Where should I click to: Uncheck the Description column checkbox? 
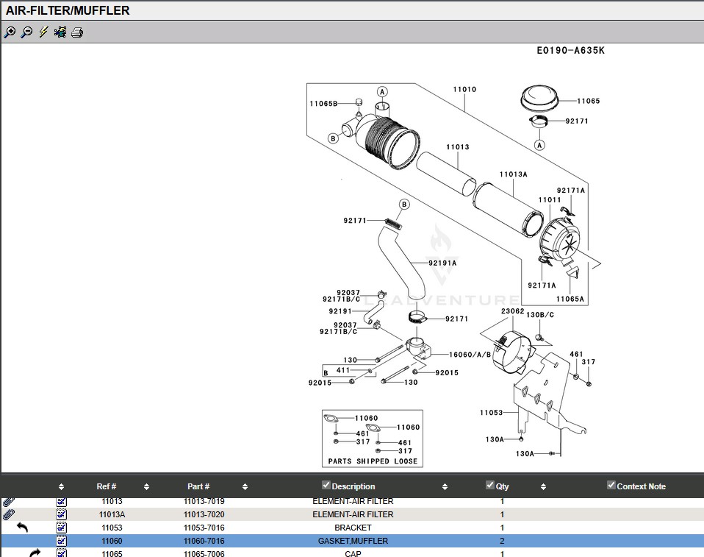[x=326, y=485]
